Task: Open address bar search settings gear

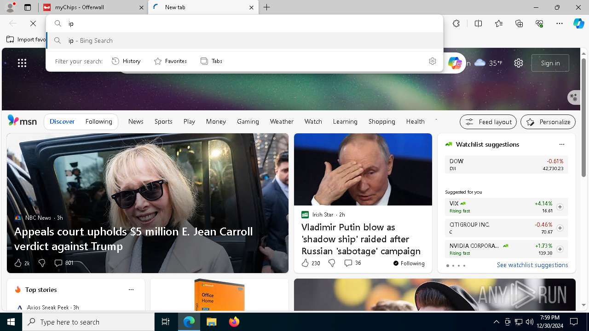Action: pyautogui.click(x=433, y=61)
